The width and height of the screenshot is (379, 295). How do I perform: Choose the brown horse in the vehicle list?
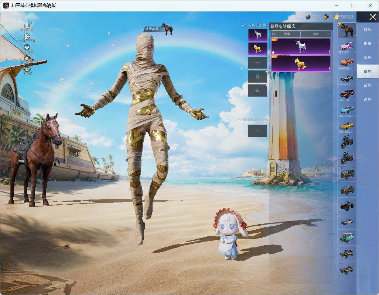(347, 30)
